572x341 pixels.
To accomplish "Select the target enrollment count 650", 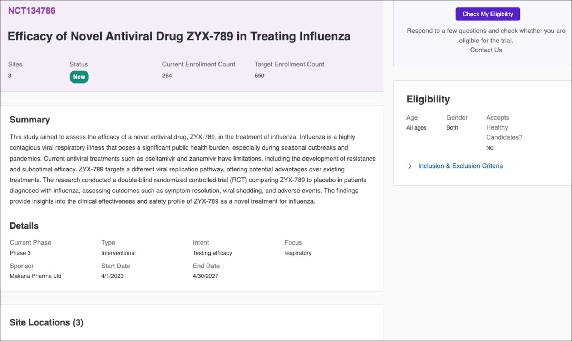I will point(259,76).
